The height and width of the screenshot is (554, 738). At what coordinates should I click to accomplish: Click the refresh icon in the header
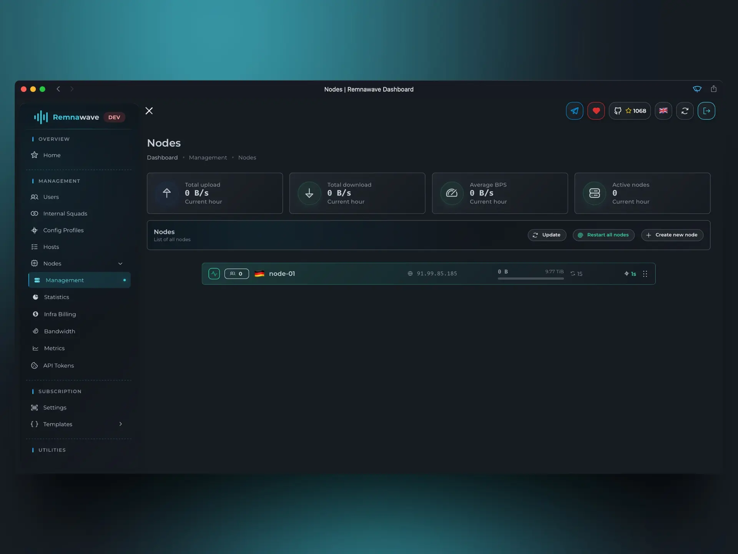pos(685,111)
